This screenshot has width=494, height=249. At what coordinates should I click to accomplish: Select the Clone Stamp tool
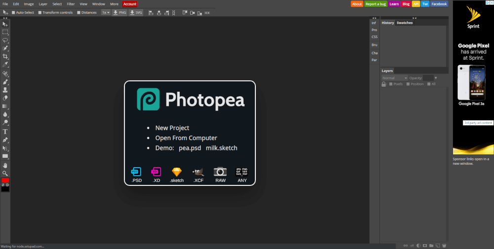coord(5,90)
